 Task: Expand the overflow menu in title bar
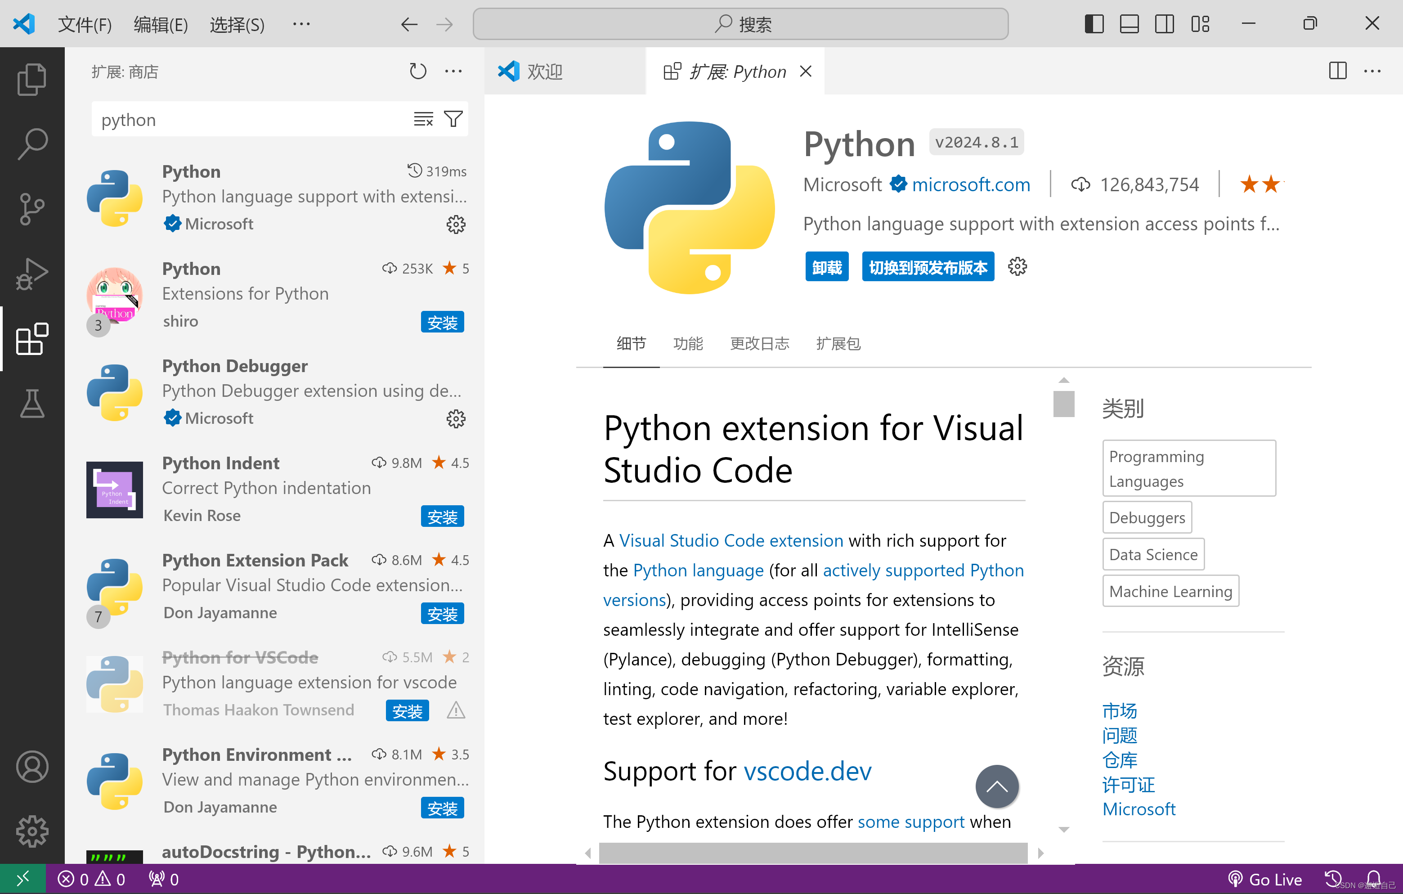click(301, 24)
